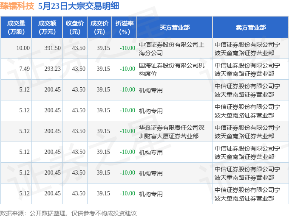Select the 成交量(万股) column header
The width and height of the screenshot is (289, 217).
tap(16, 28)
